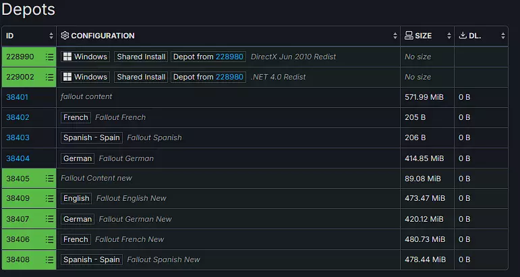Sort by Size column arrows
The image size is (520, 277).
click(449, 36)
